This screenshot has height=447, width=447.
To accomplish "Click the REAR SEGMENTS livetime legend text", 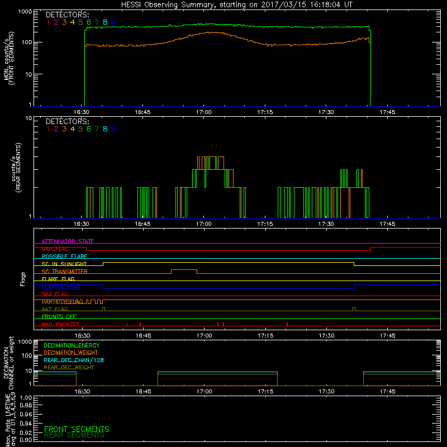I will tap(74, 435).
